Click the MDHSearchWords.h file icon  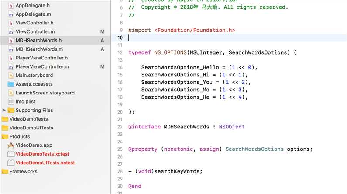point(10,41)
